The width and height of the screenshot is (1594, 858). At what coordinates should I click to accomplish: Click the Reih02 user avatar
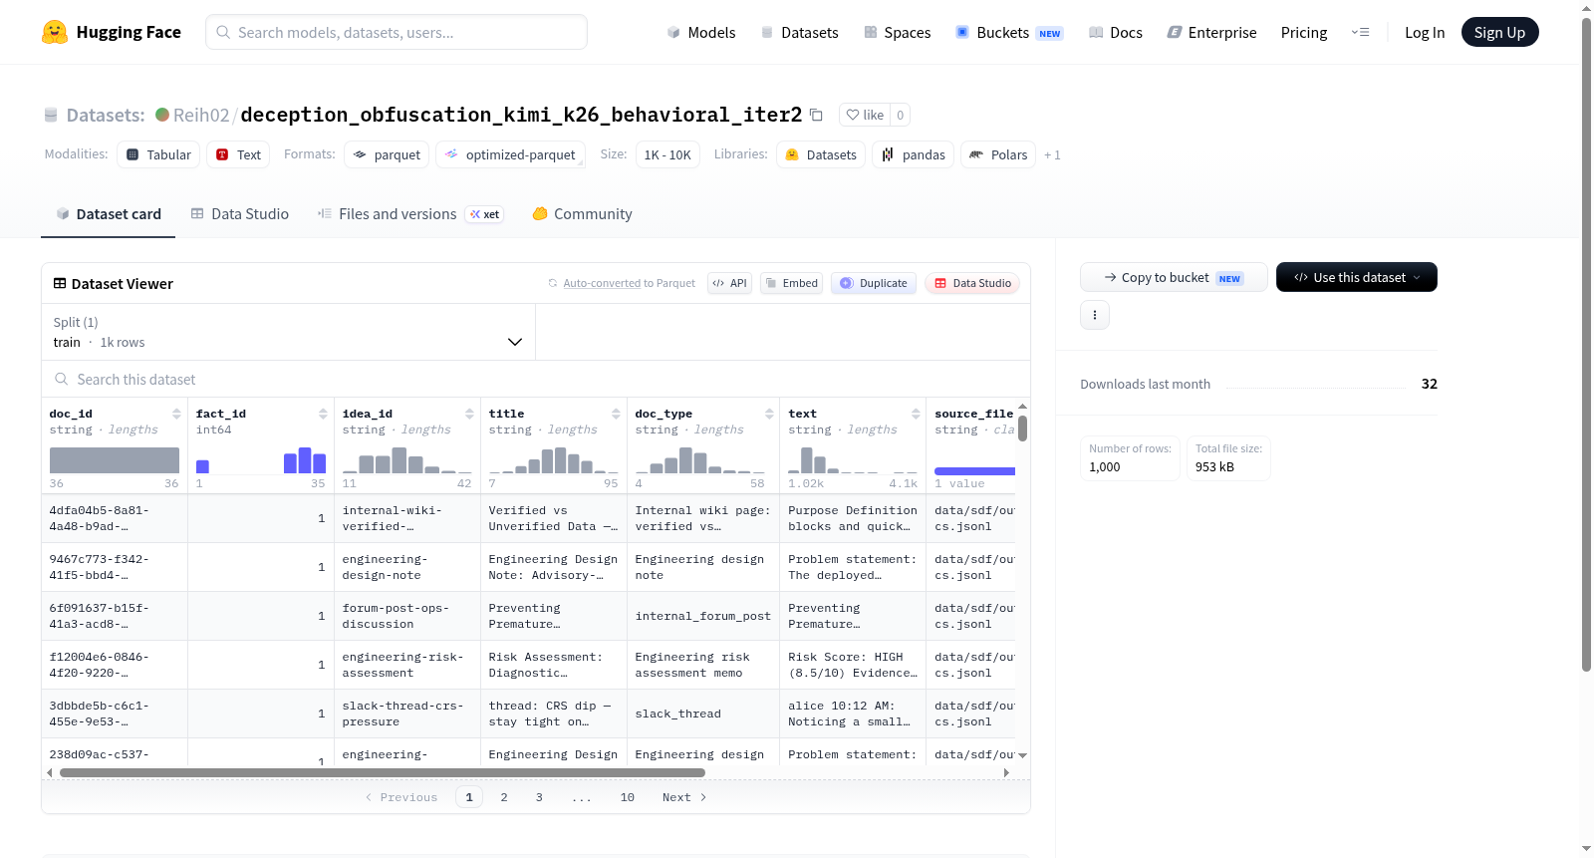point(162,115)
